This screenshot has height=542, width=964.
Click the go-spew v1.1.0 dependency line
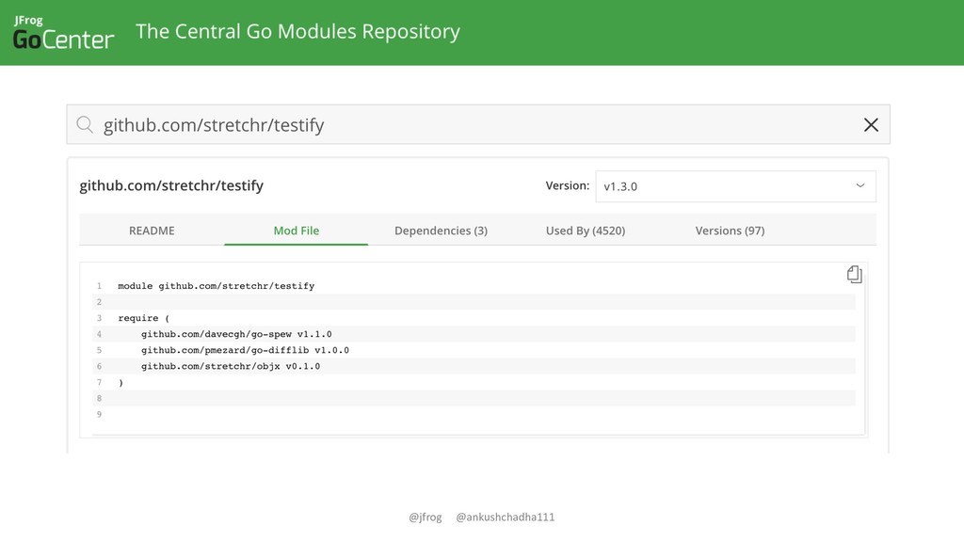236,334
